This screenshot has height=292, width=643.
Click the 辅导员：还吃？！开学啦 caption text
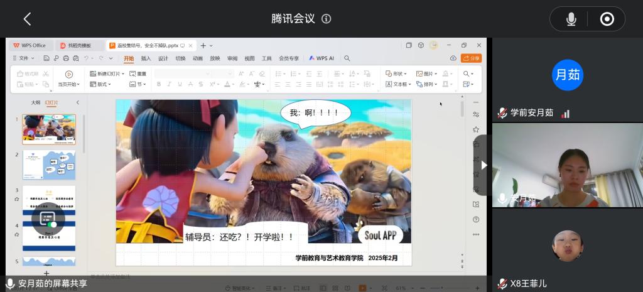pos(239,237)
